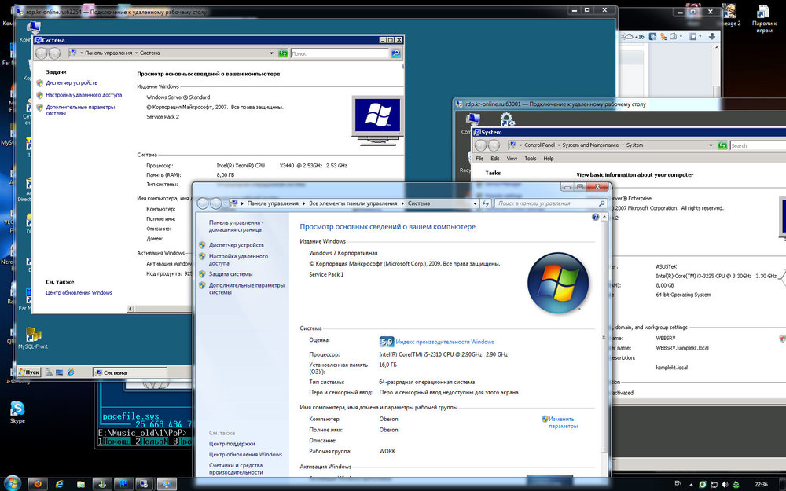Click the Back arrow in Windows 7 System window
The width and height of the screenshot is (786, 491).
tap(204, 203)
